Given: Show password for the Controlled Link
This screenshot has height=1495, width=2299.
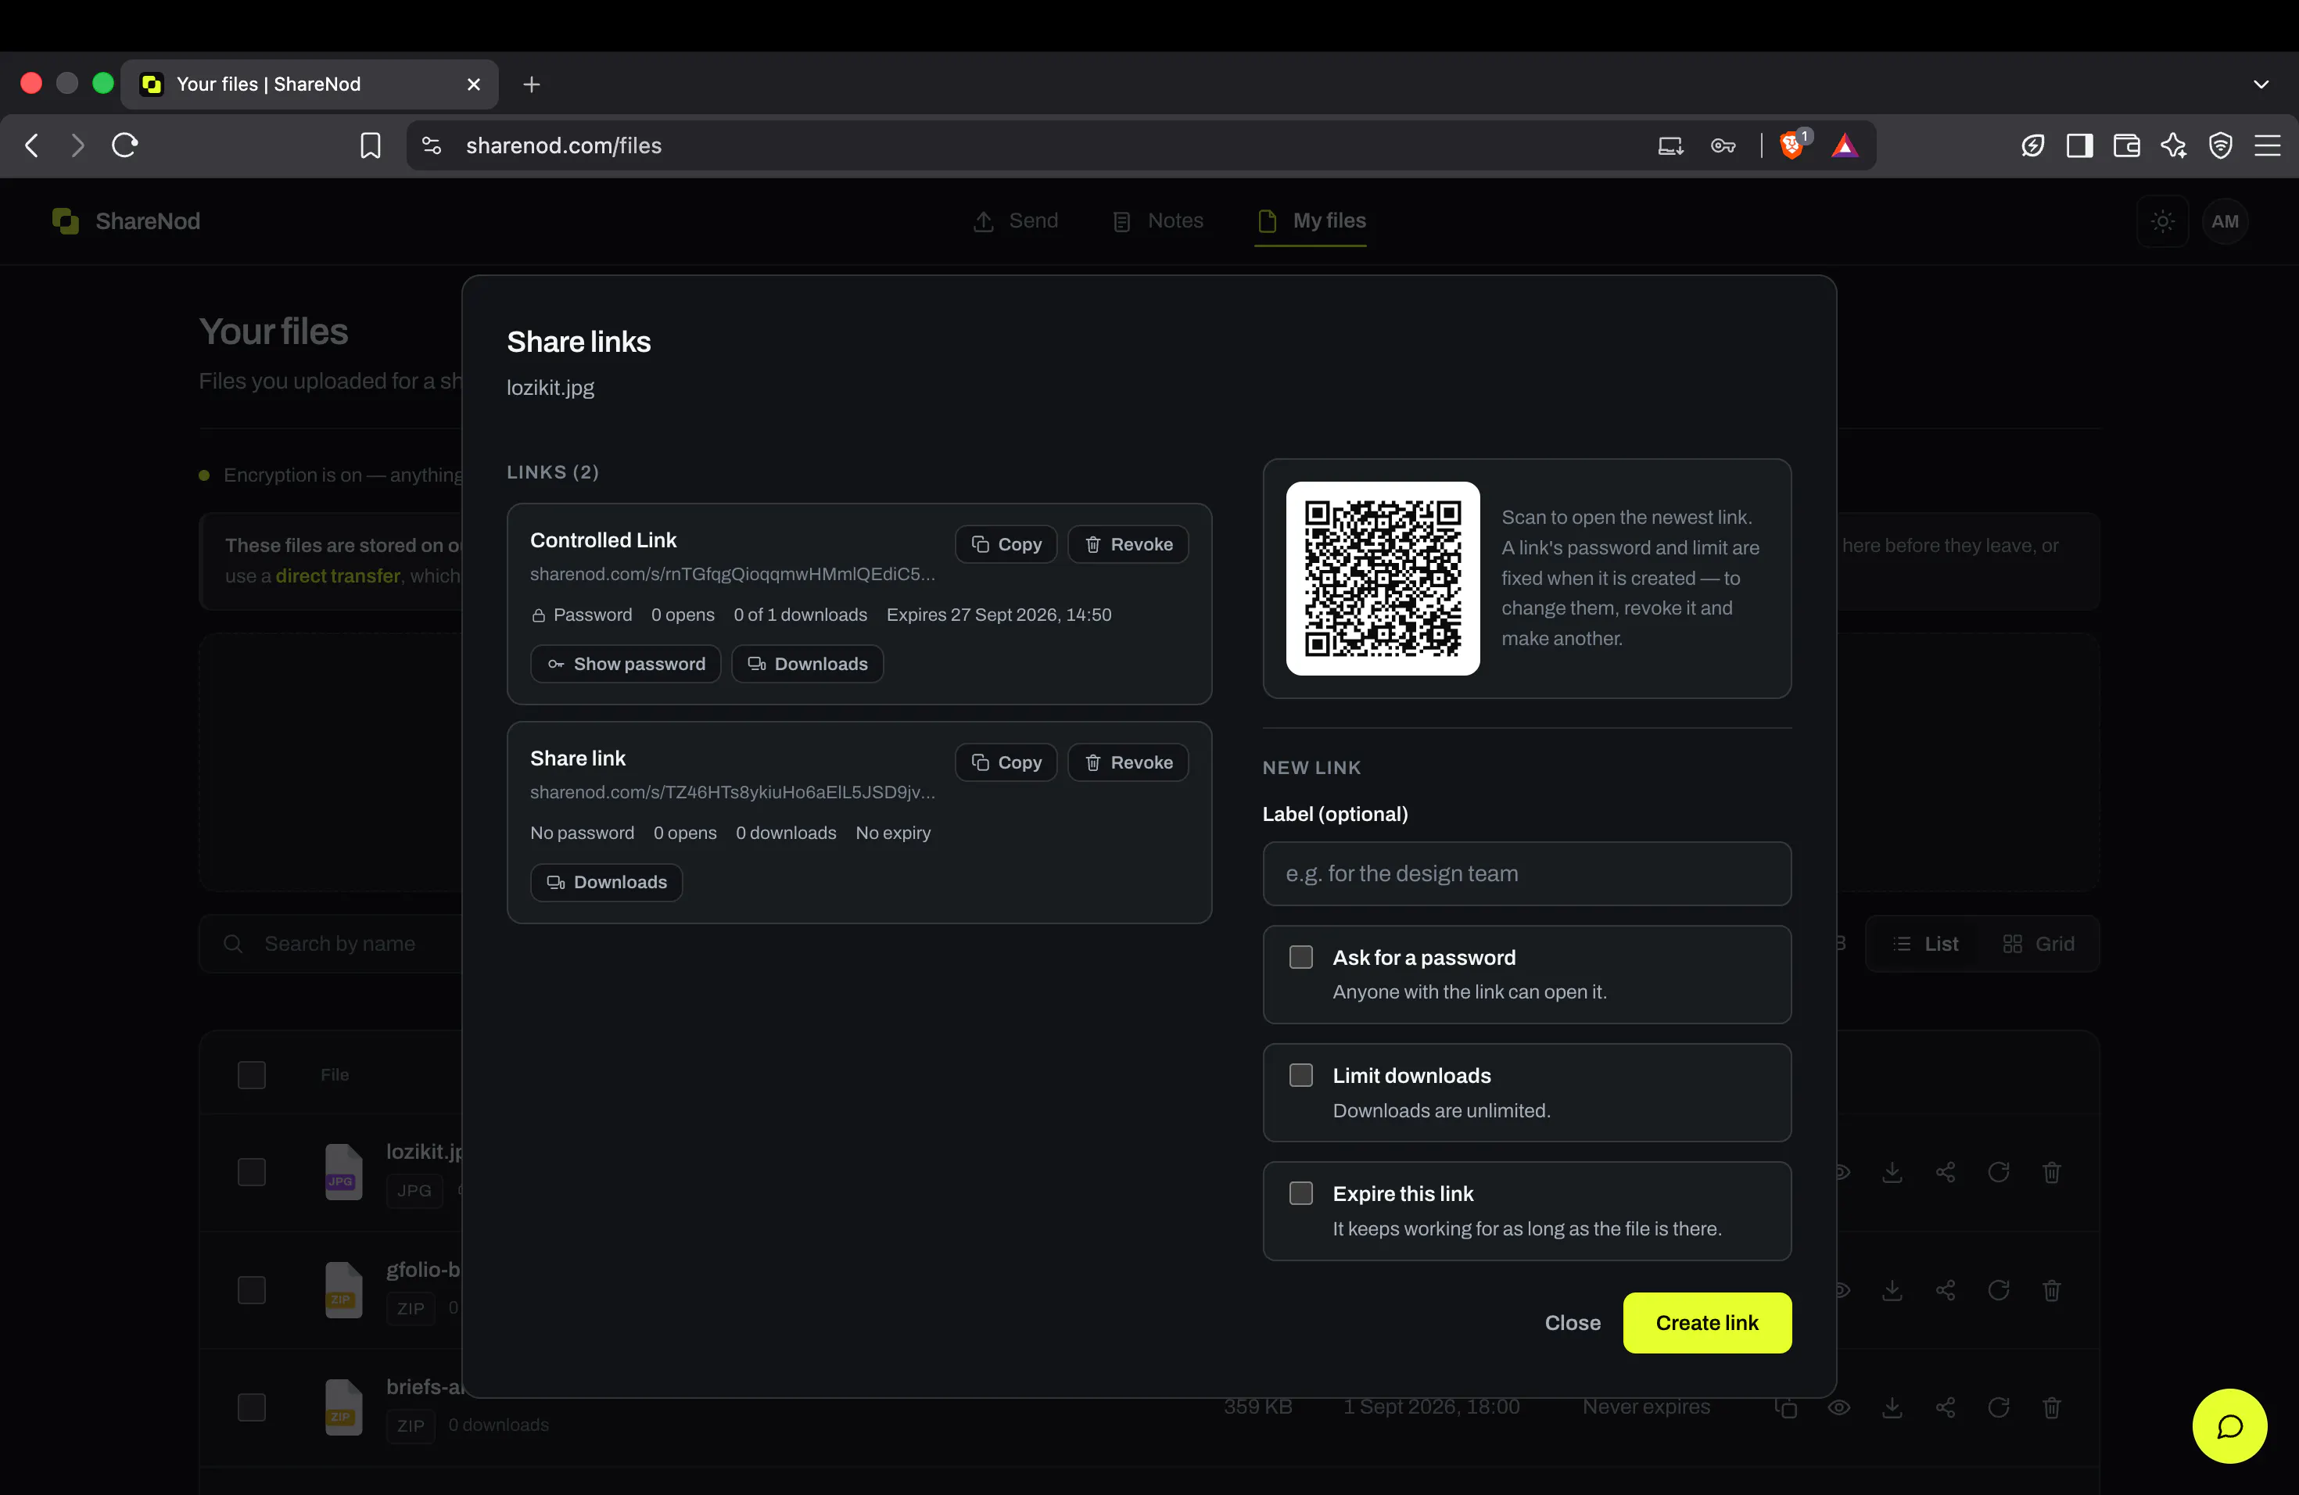Looking at the screenshot, I should point(625,664).
